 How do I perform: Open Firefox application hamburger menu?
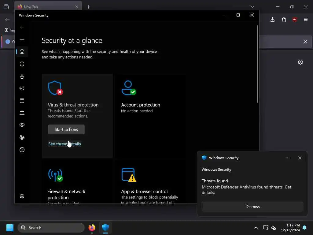tap(306, 20)
